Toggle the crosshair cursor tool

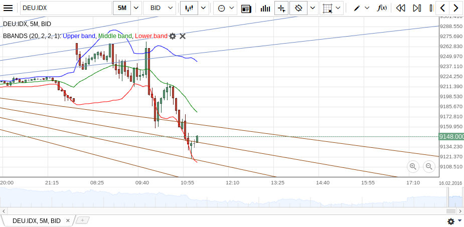coord(281,8)
